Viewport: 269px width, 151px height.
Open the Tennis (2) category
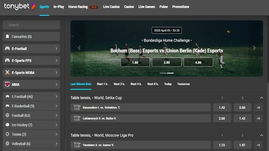tap(31, 134)
